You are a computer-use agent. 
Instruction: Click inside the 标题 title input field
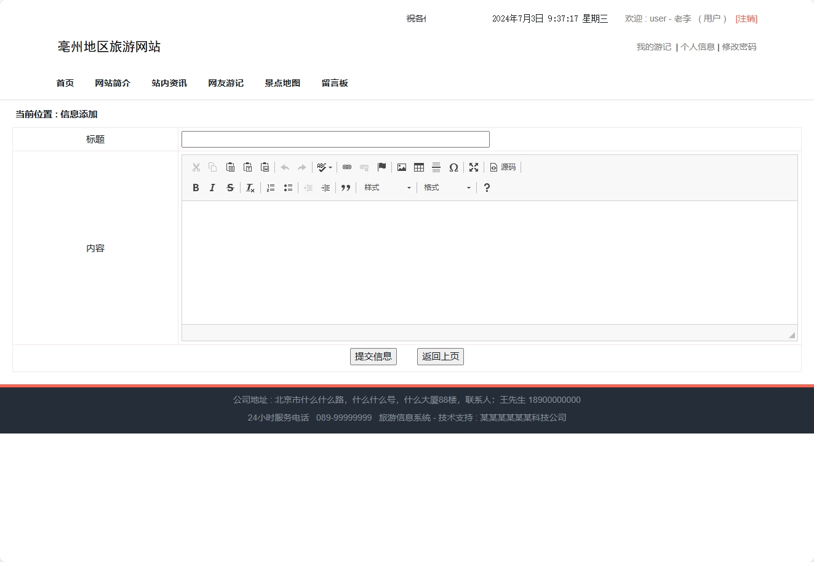335,139
